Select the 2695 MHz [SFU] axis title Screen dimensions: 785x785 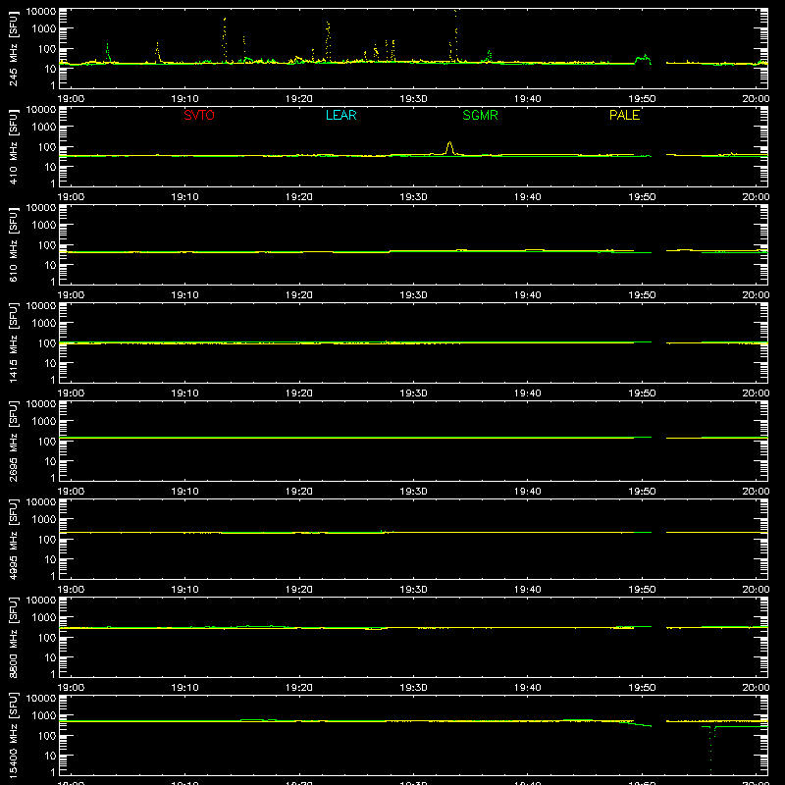pos(14,441)
